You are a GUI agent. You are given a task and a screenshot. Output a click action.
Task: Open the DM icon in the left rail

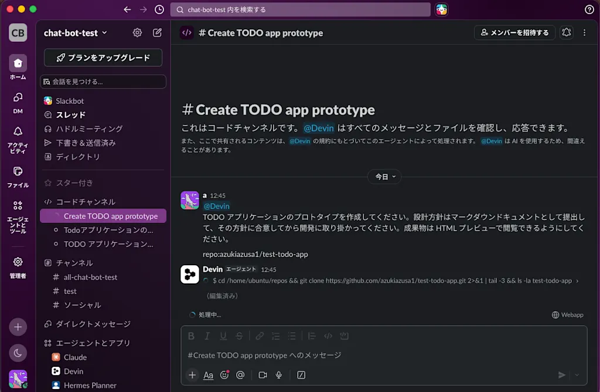[18, 98]
